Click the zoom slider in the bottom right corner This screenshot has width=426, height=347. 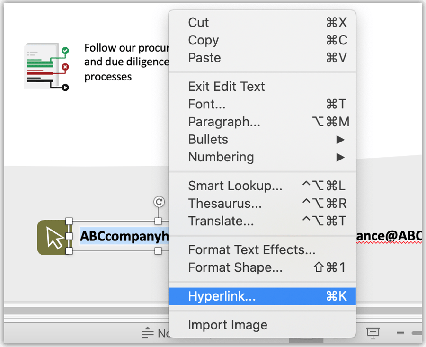pyautogui.click(x=415, y=332)
